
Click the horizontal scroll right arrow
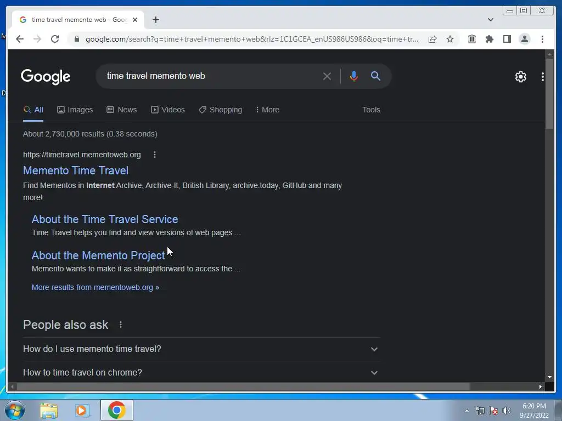pyautogui.click(x=541, y=386)
